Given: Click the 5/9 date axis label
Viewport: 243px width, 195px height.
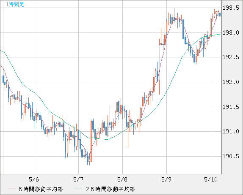Looking at the screenshot, I should pyautogui.click(x=166, y=179).
